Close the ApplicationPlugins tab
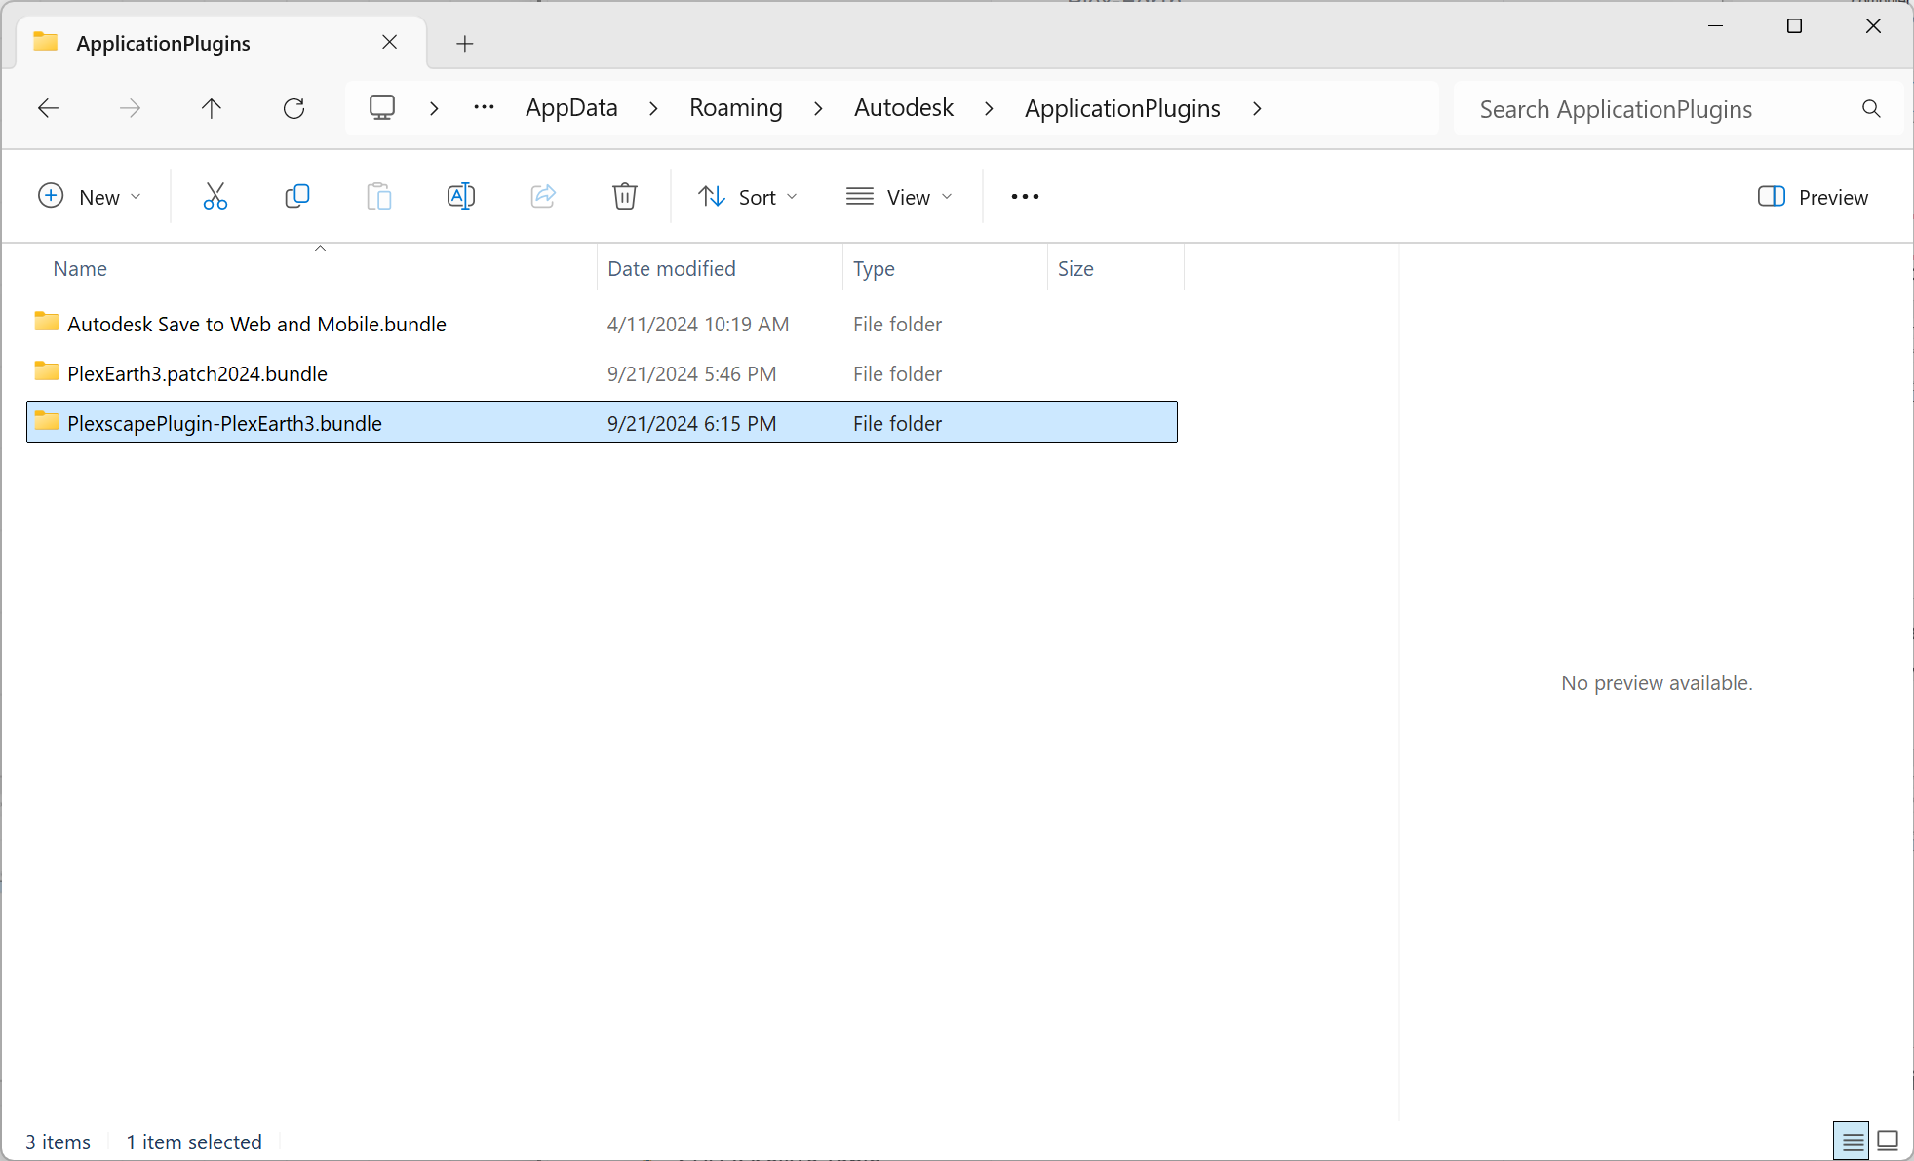 [x=389, y=42]
